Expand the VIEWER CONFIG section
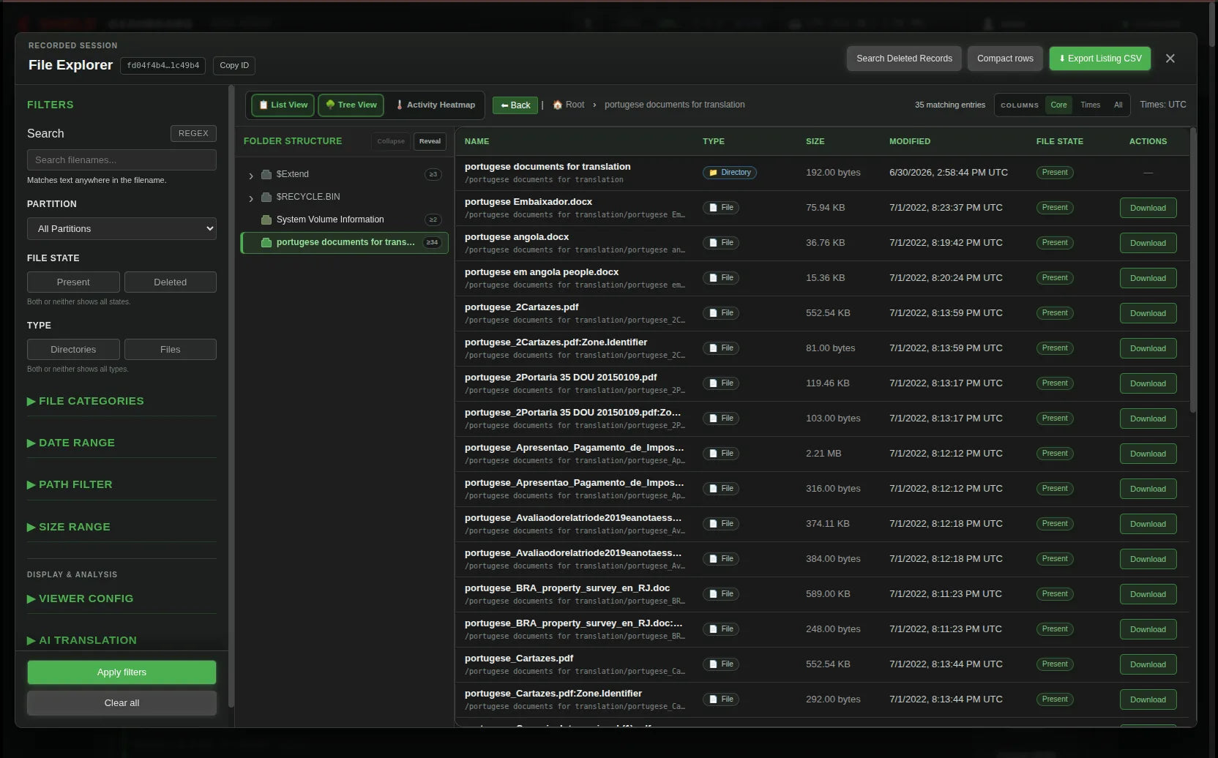 pyautogui.click(x=122, y=598)
